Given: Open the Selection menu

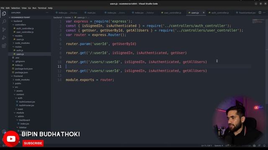Looking at the screenshot, I should pyautogui.click(x=15, y=8).
